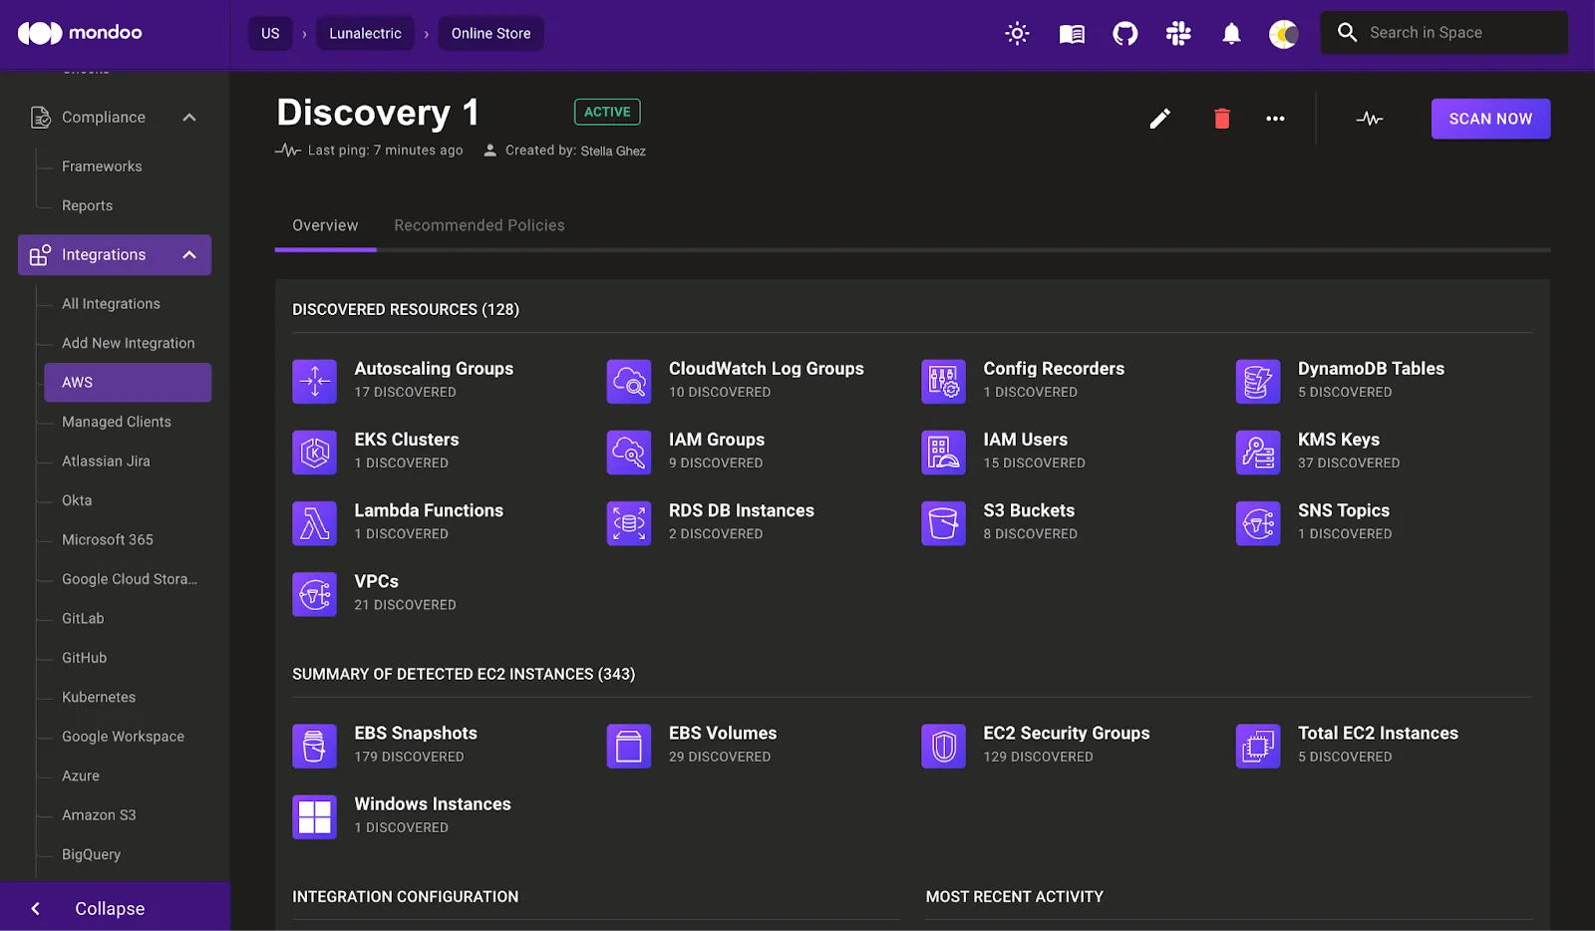The width and height of the screenshot is (1595, 931).
Task: Click the Compliance sidebar icon
Action: (x=40, y=118)
